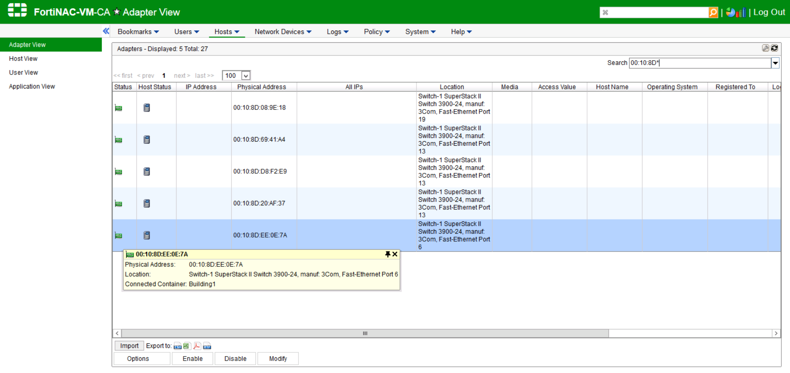
Task: Switch to Host View in sidebar
Action: pyautogui.click(x=23, y=59)
